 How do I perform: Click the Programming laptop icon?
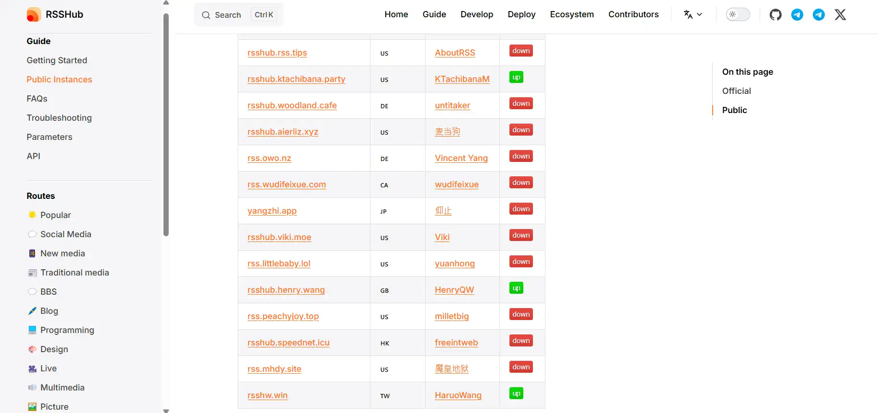point(32,330)
